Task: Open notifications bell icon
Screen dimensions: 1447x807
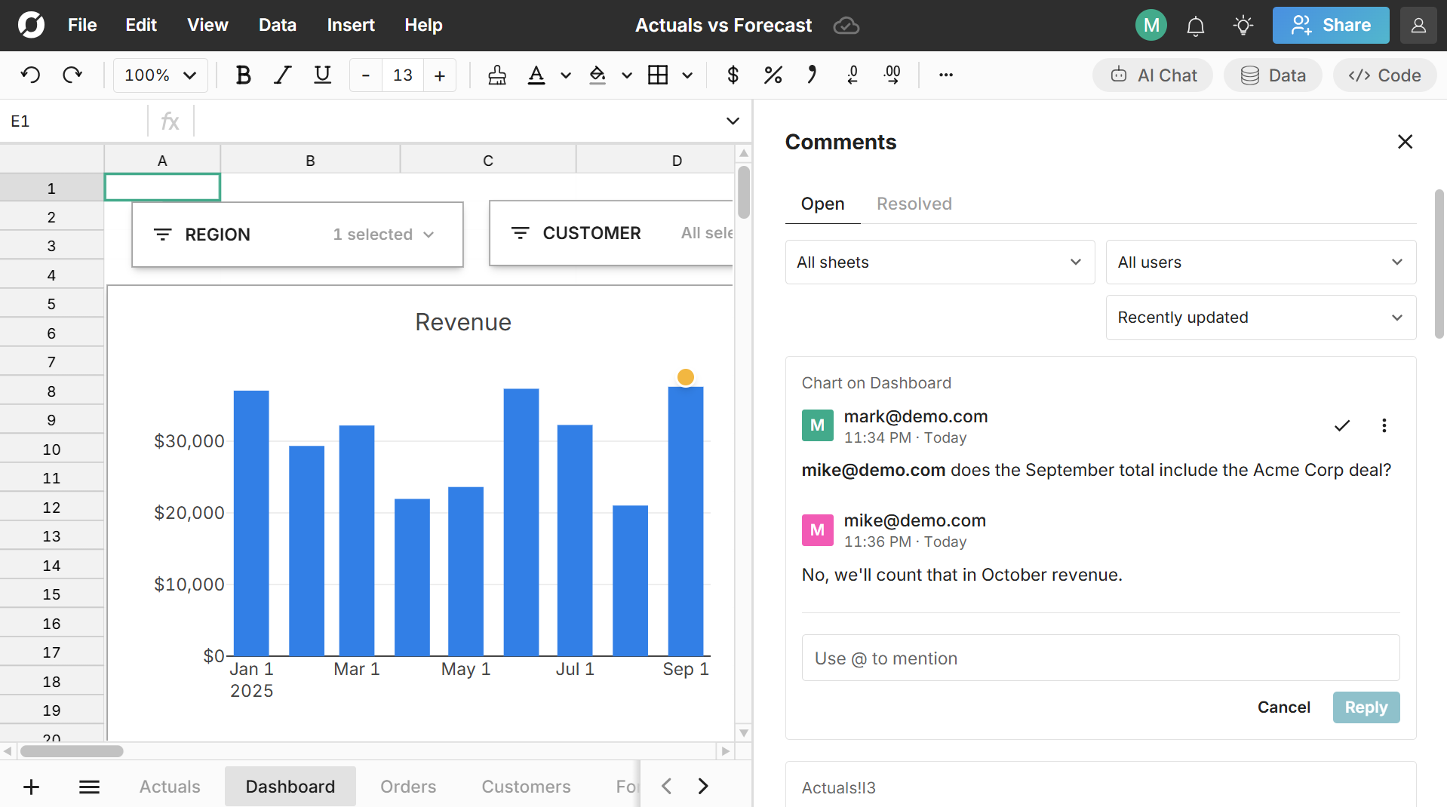Action: (x=1195, y=26)
